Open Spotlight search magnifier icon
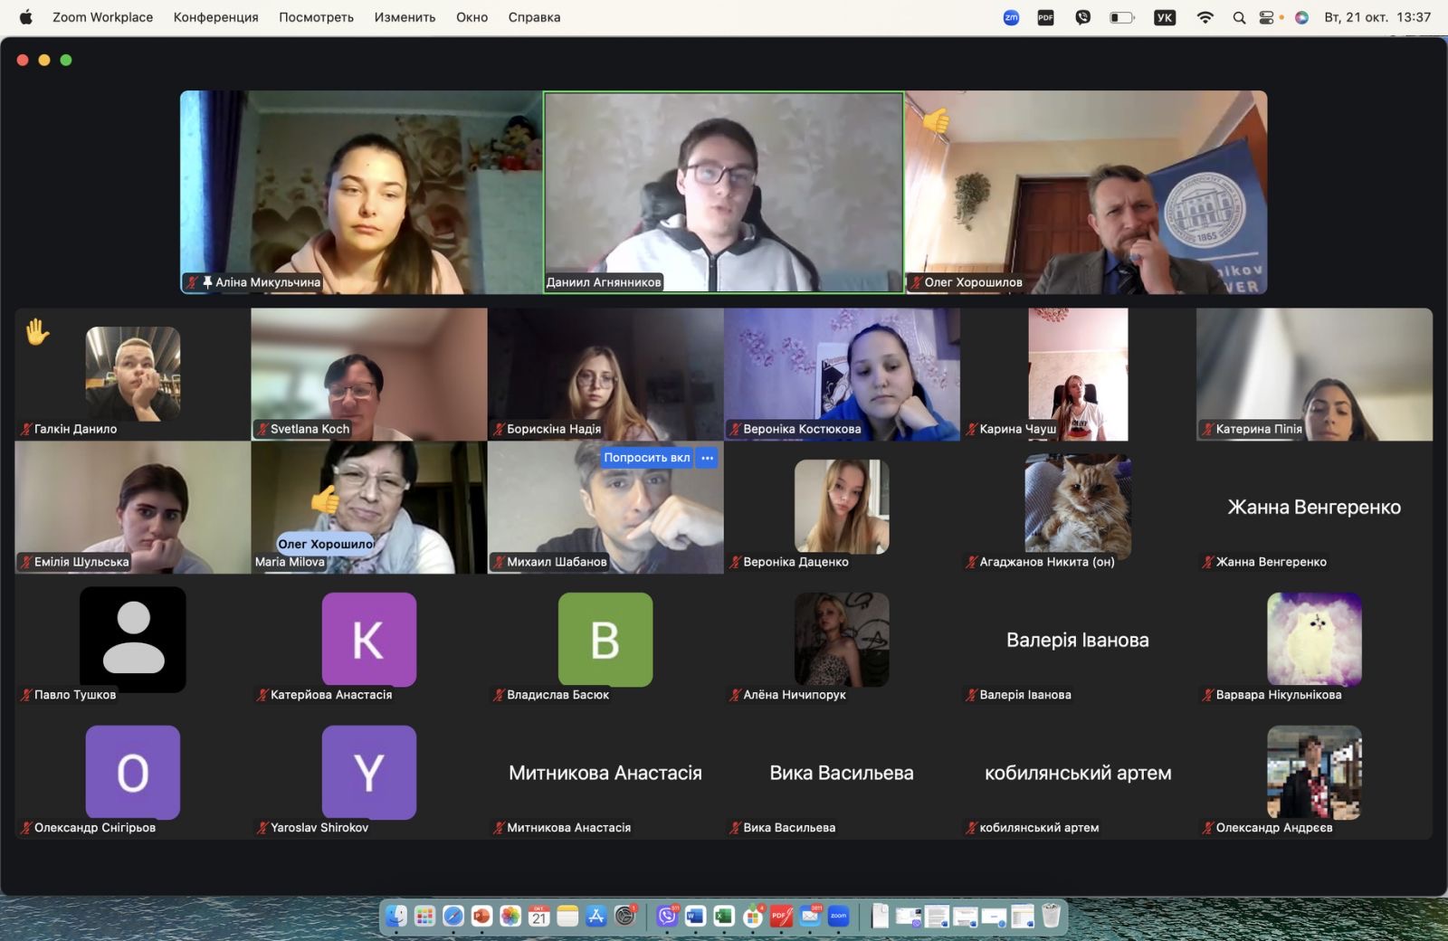This screenshot has height=941, width=1448. [x=1239, y=17]
